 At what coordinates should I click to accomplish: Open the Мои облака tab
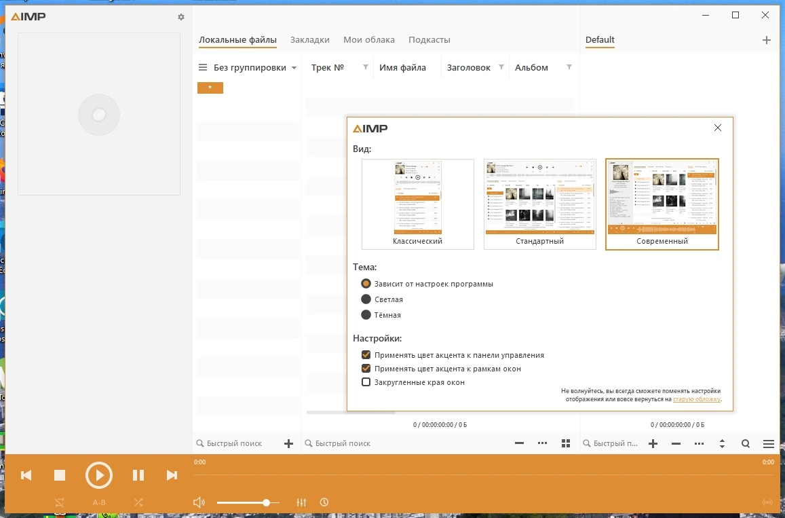point(369,39)
